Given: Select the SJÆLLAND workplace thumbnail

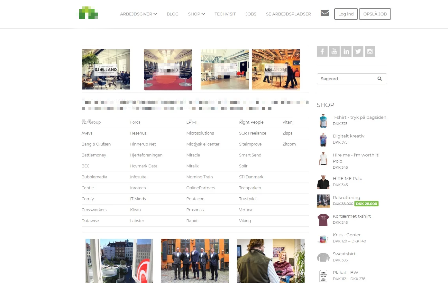Looking at the screenshot, I should (106, 69).
